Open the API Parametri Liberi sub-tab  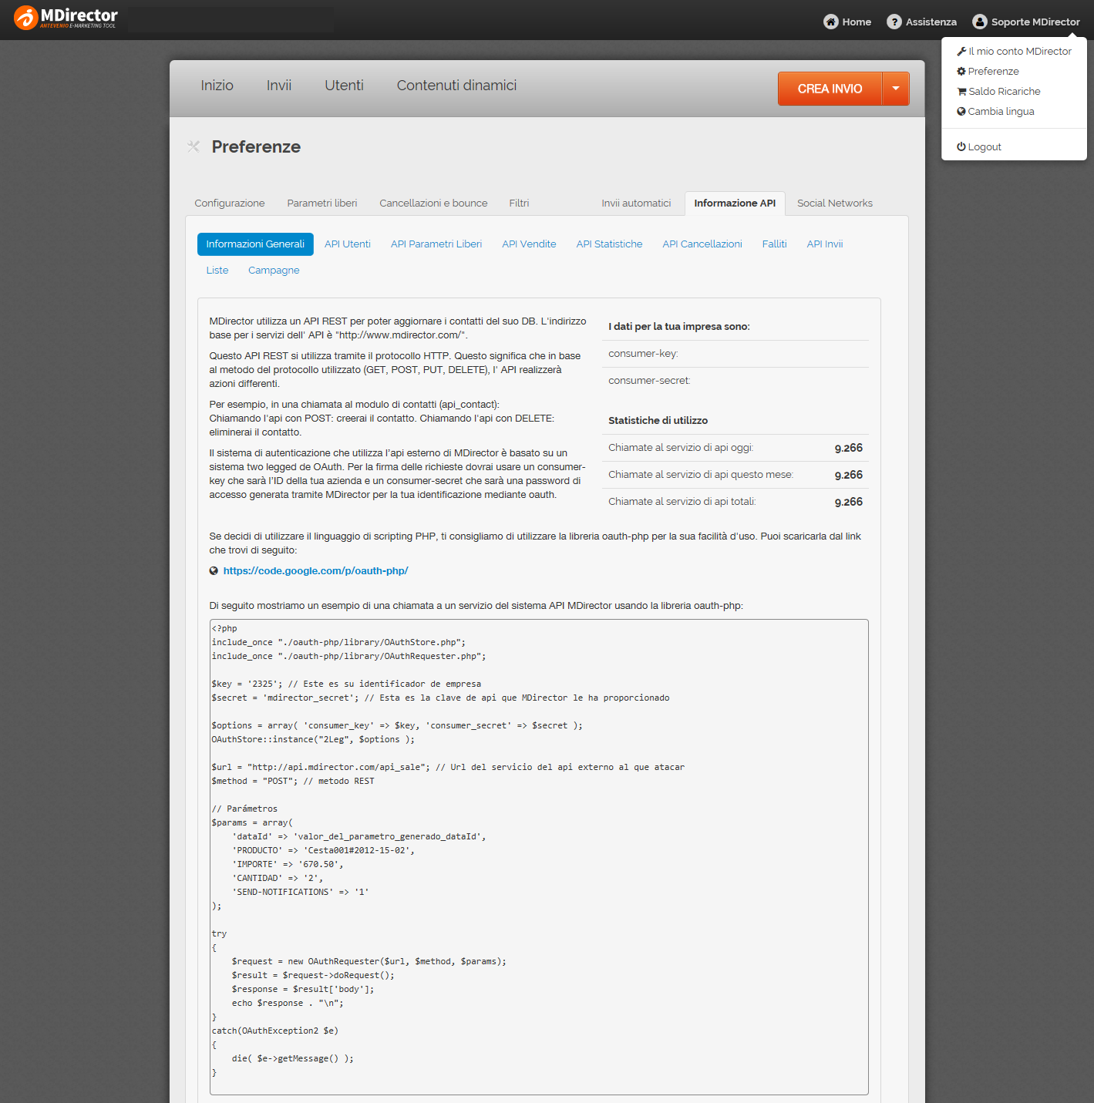(x=436, y=244)
